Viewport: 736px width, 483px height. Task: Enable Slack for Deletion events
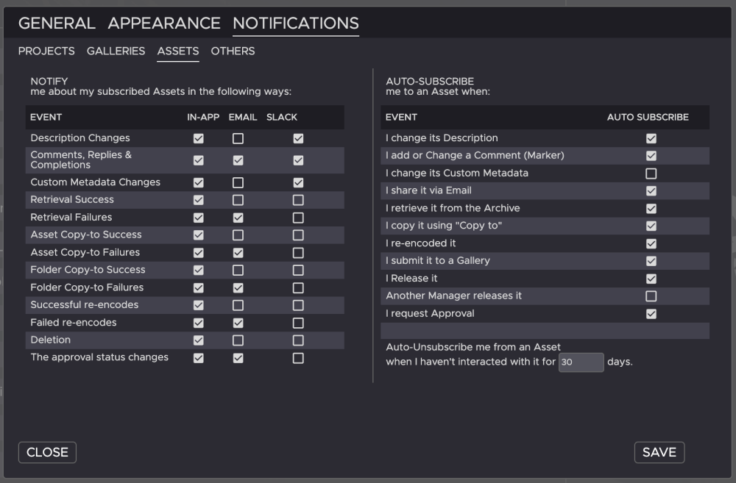(298, 340)
